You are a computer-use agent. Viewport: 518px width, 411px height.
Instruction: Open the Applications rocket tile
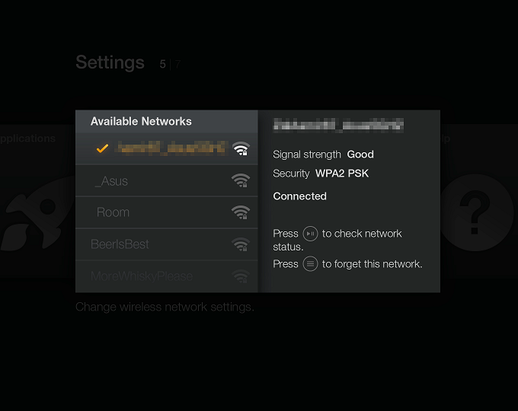tap(37, 216)
